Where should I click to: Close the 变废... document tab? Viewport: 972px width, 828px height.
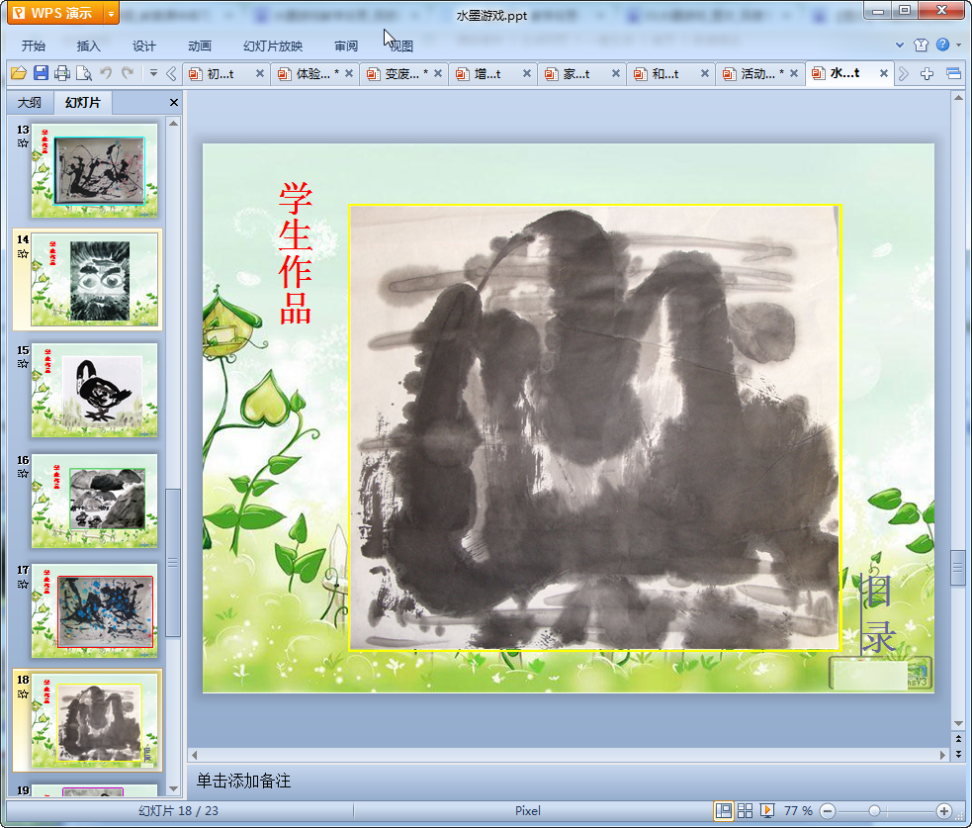[x=438, y=74]
